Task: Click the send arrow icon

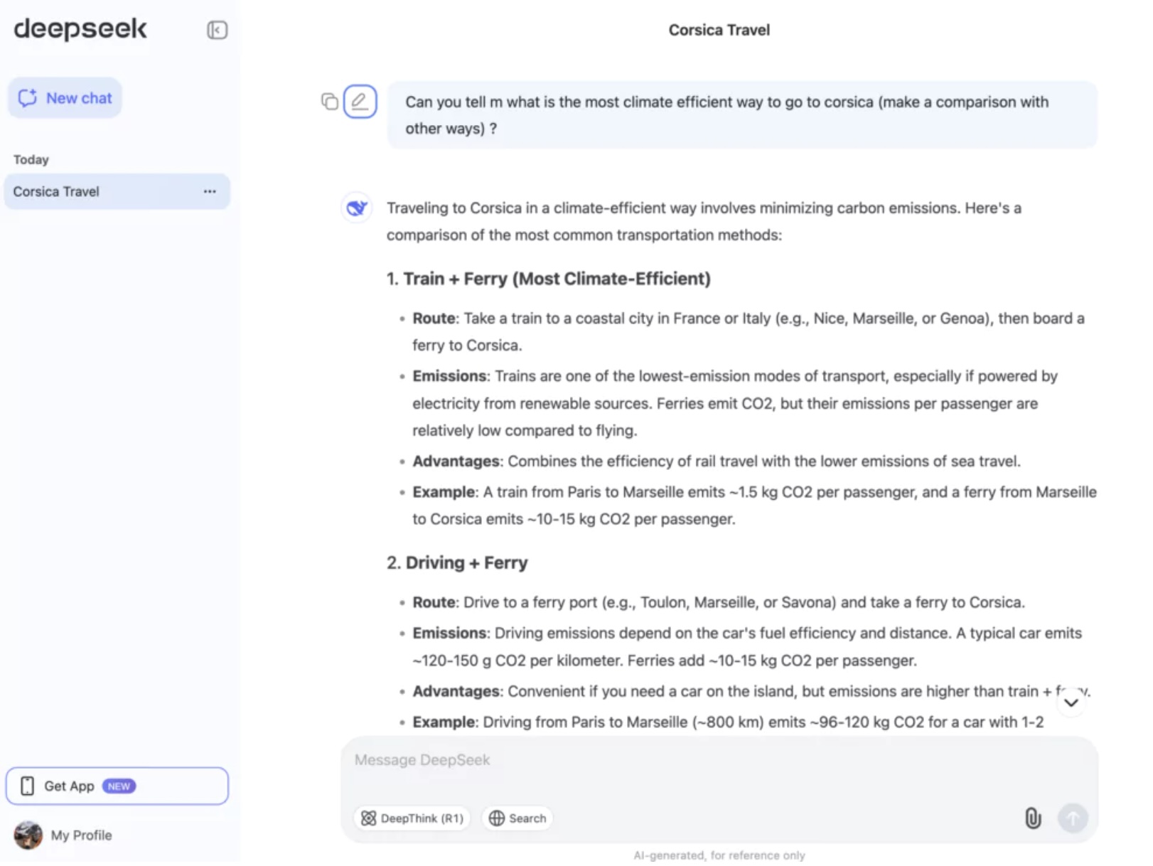Action: (x=1073, y=818)
